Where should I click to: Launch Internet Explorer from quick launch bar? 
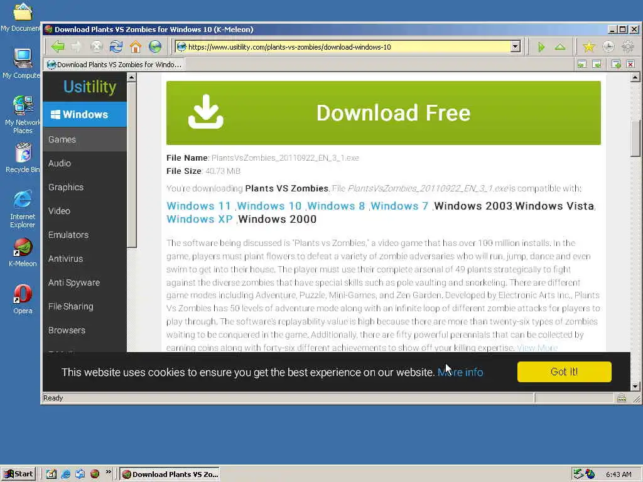(x=65, y=474)
